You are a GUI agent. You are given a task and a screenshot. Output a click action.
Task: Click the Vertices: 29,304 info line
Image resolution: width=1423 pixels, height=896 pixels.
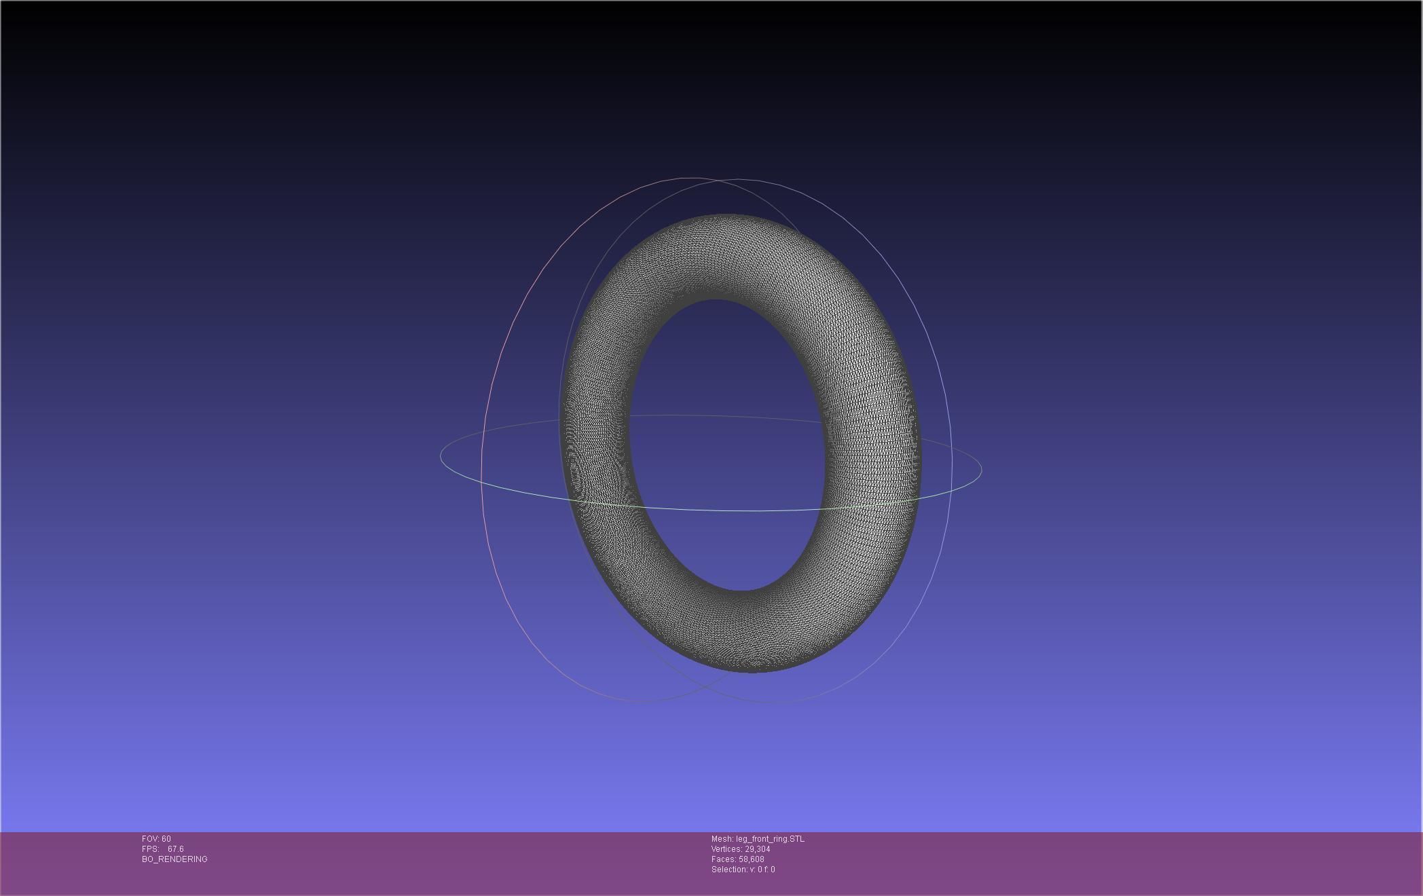[x=741, y=849]
